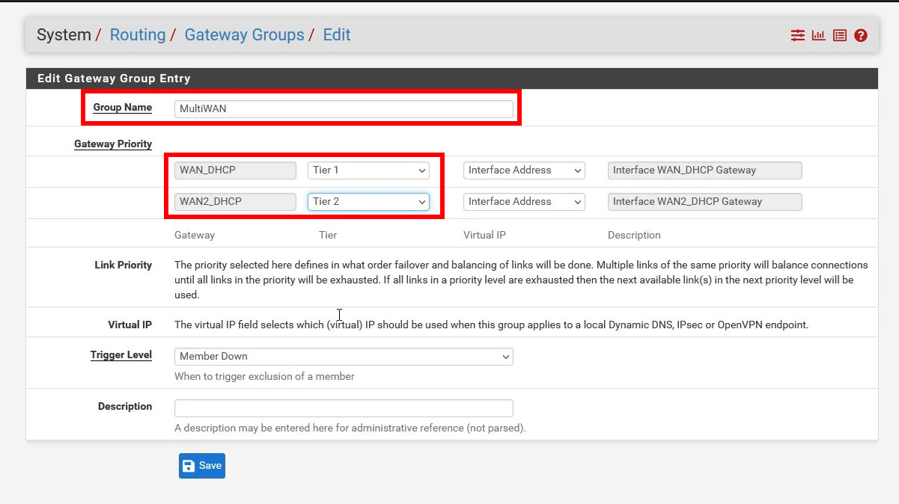Image resolution: width=899 pixels, height=504 pixels.
Task: Click the WAN2_DHCP gateway name field
Action: pyautogui.click(x=235, y=202)
